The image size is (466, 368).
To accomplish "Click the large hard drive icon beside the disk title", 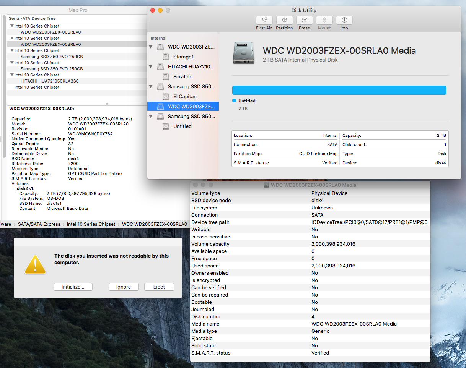I will click(243, 53).
